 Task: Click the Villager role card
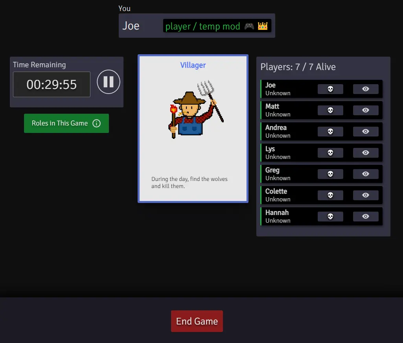tap(193, 129)
